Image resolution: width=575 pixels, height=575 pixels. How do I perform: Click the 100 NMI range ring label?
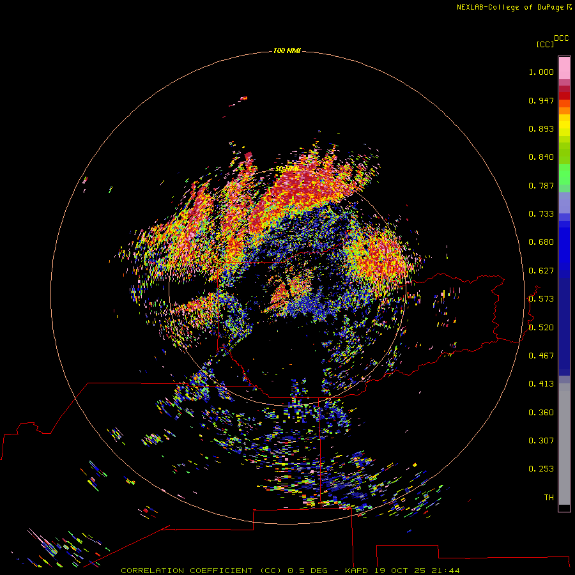click(x=287, y=50)
